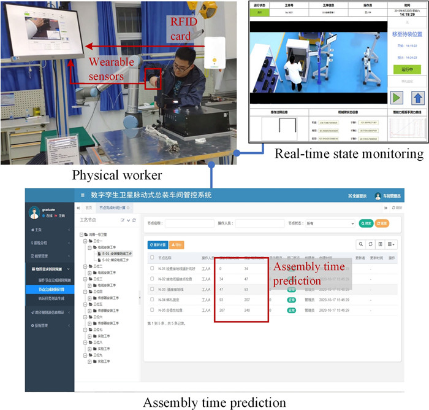Click the tree refresh icon beside 工艺节点

pos(134,220)
